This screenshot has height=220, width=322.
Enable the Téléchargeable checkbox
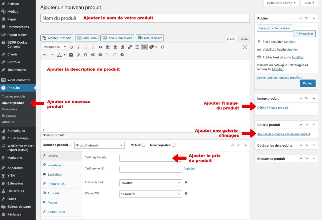[x=174, y=145]
